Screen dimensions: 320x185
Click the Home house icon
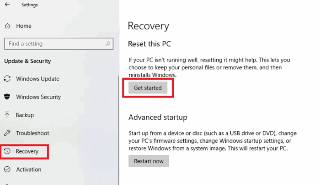coord(7,26)
